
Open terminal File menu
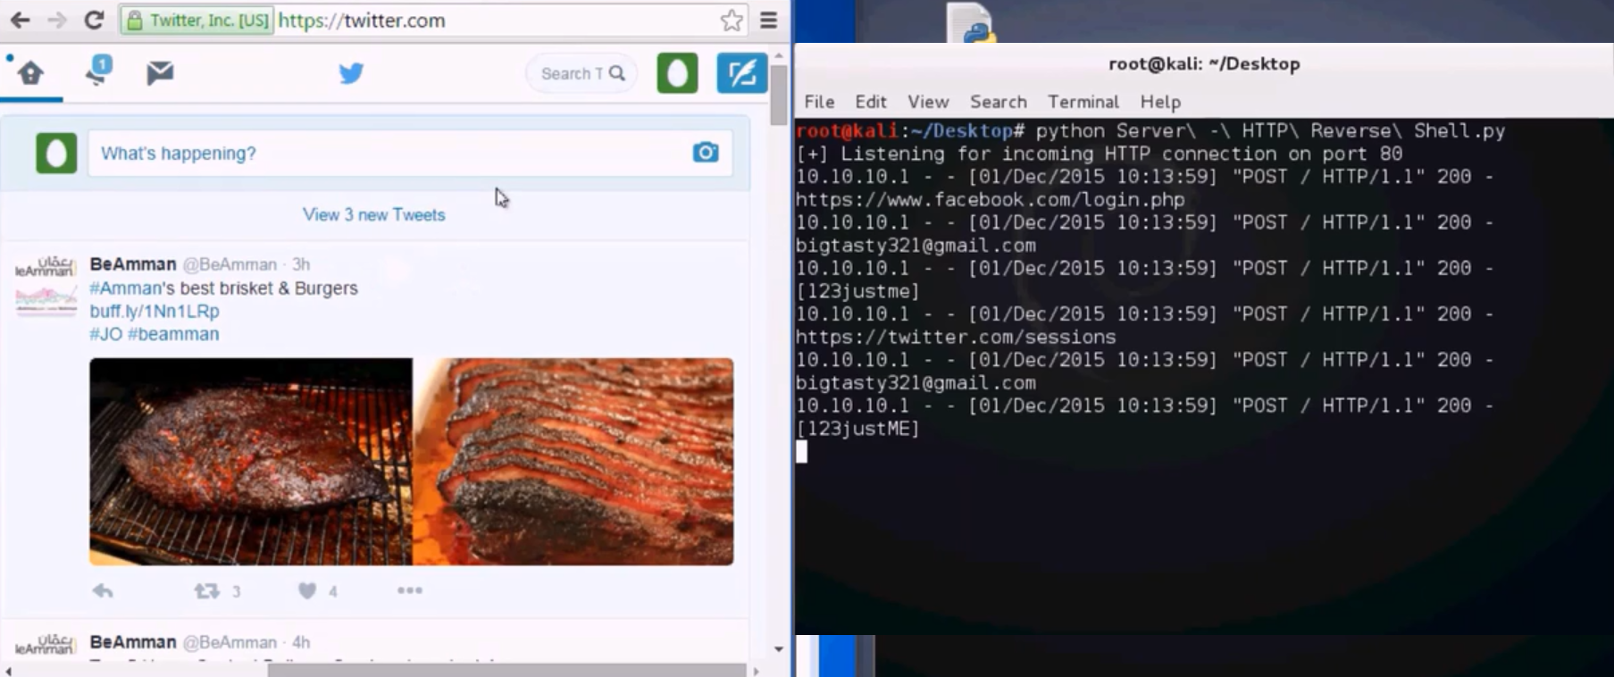coord(819,102)
